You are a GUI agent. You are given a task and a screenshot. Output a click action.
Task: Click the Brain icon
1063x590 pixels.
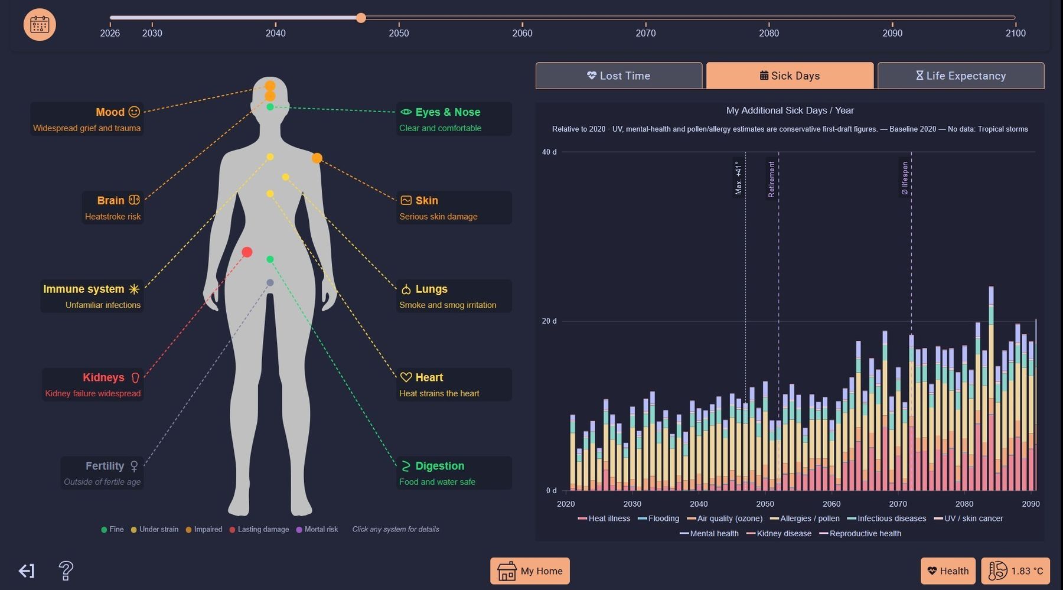(134, 200)
